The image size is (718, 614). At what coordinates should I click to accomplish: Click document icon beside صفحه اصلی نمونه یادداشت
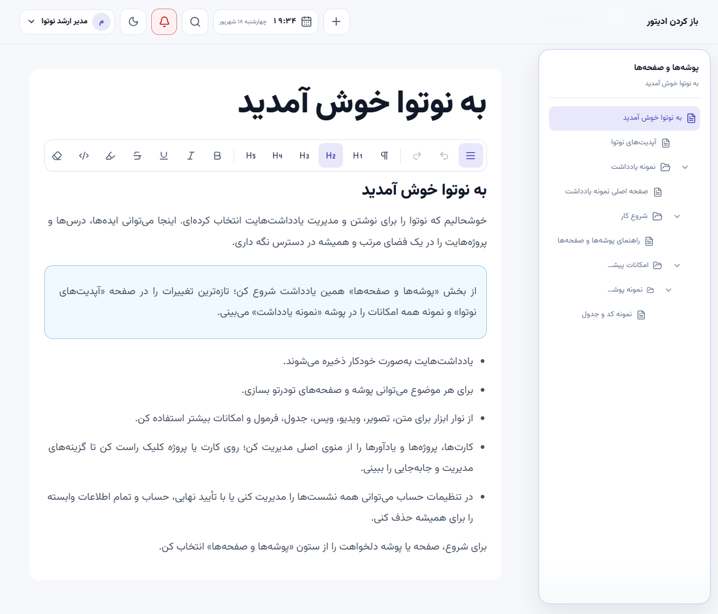(658, 192)
